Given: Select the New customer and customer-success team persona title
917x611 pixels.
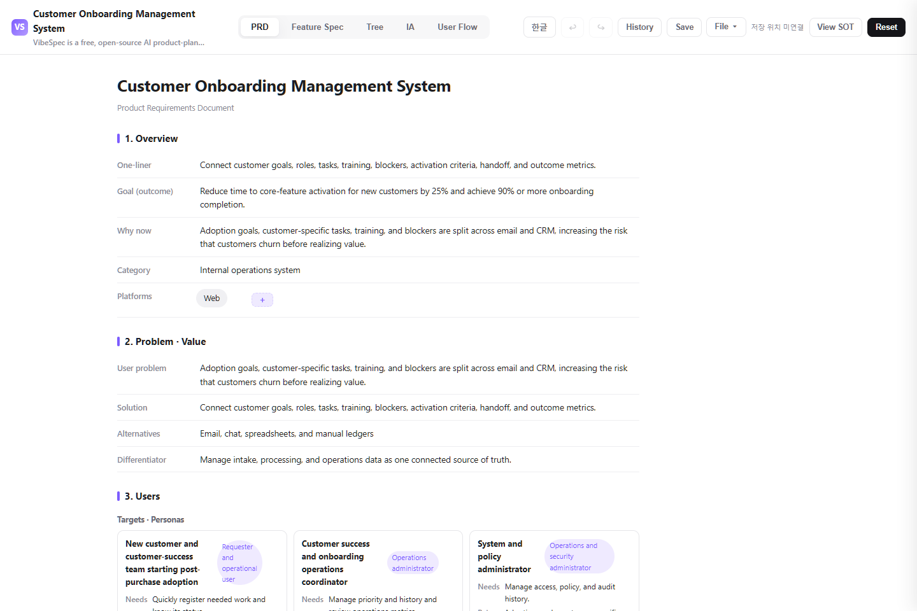Looking at the screenshot, I should [x=163, y=563].
